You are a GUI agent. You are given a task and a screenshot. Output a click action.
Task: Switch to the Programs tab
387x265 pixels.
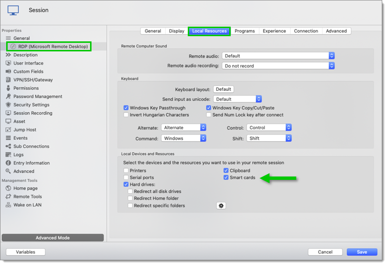244,31
